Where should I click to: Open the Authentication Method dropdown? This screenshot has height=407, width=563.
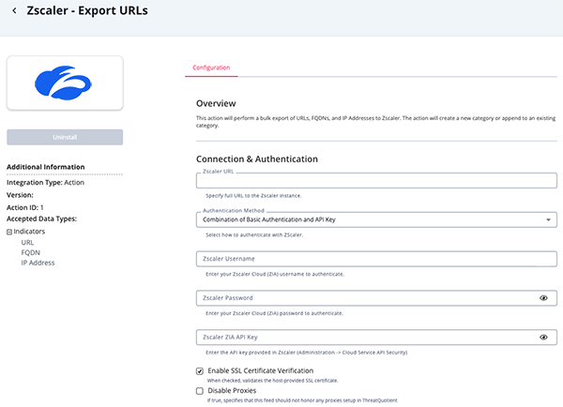coord(376,219)
